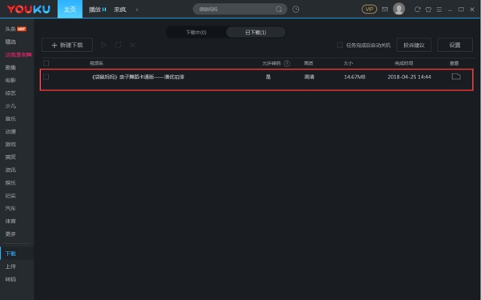
Task: Click the search magnifier icon
Action: [278, 10]
